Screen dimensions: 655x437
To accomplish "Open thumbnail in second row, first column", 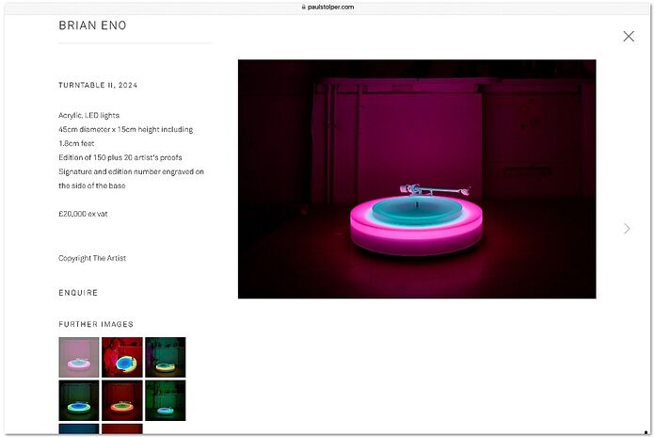I will [x=79, y=400].
